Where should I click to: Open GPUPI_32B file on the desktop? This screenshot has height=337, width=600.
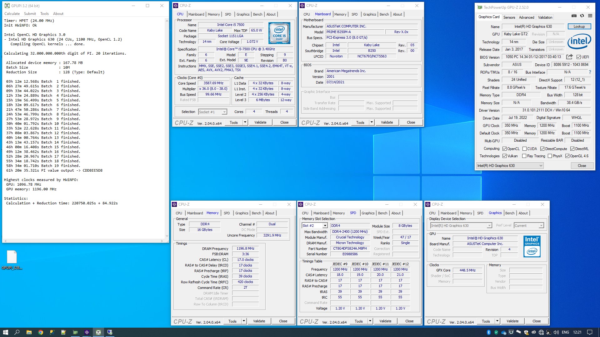12,260
